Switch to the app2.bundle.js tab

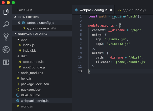point(134,10)
